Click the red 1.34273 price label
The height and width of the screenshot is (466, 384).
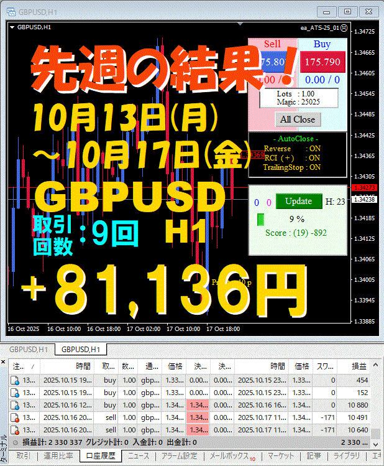[x=364, y=187]
